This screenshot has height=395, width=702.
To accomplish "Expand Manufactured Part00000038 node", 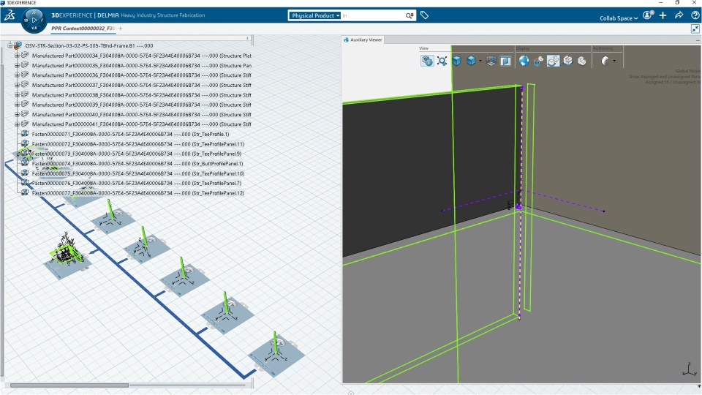I will pos(17,95).
